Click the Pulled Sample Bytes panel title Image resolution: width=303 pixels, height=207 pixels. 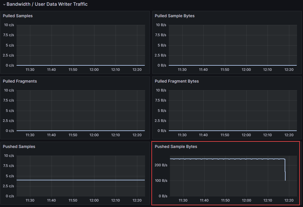(175, 16)
